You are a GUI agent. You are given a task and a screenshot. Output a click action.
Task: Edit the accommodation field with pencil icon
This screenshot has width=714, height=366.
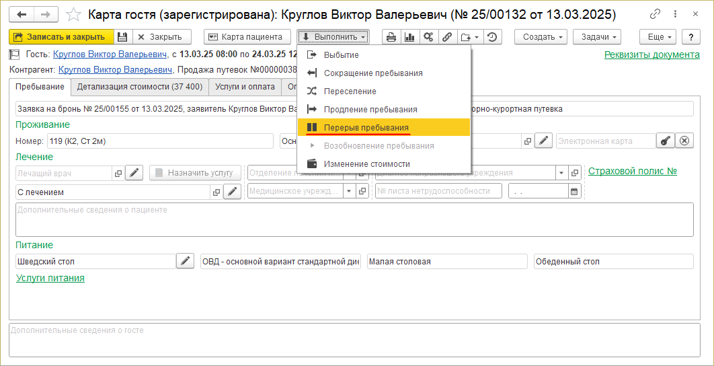click(x=543, y=141)
